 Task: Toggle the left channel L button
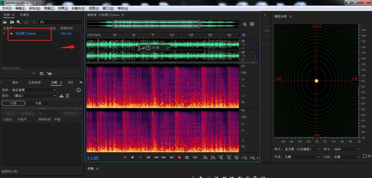click(255, 45)
